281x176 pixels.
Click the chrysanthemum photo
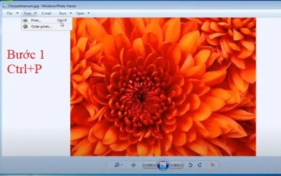pos(163,87)
